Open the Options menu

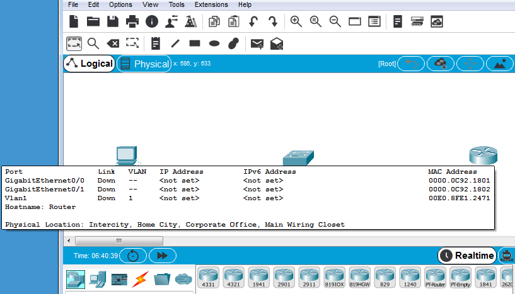[120, 4]
